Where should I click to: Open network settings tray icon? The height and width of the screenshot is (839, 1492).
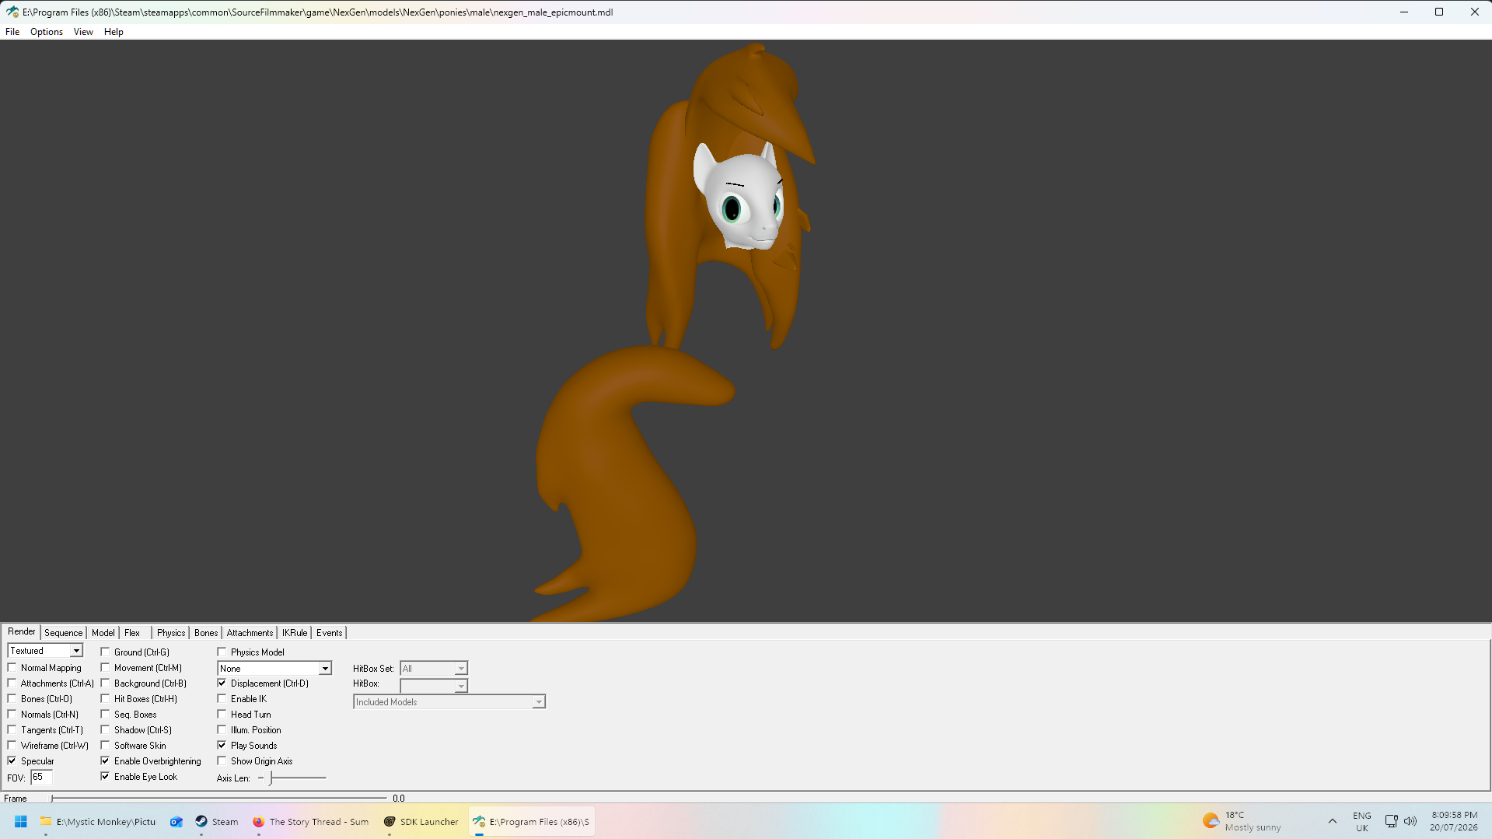coord(1391,821)
